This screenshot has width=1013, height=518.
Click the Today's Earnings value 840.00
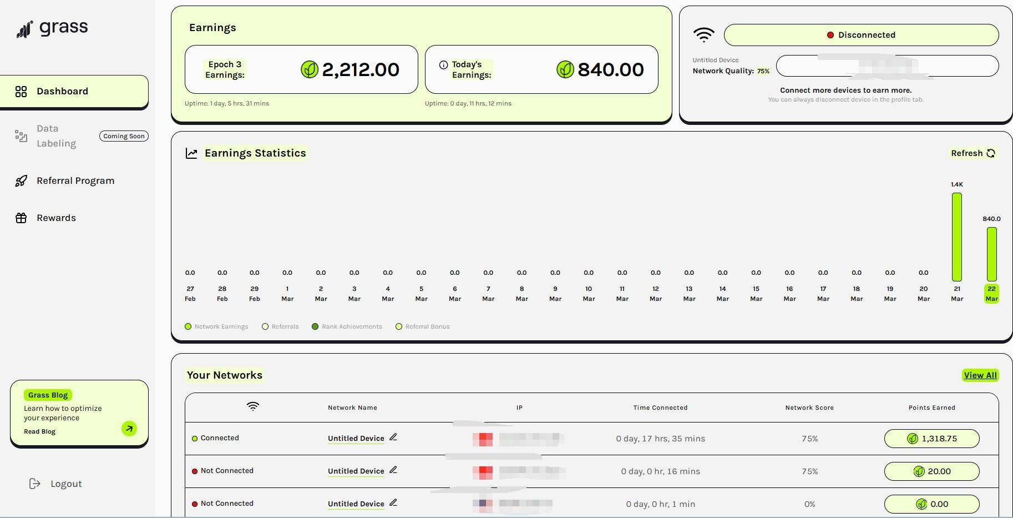click(611, 69)
